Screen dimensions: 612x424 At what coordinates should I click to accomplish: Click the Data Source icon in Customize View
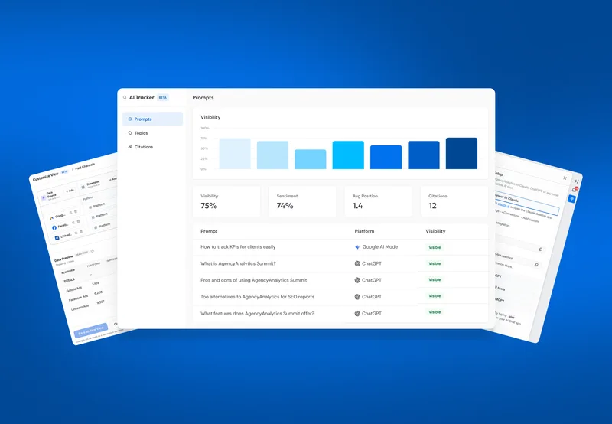click(44, 198)
